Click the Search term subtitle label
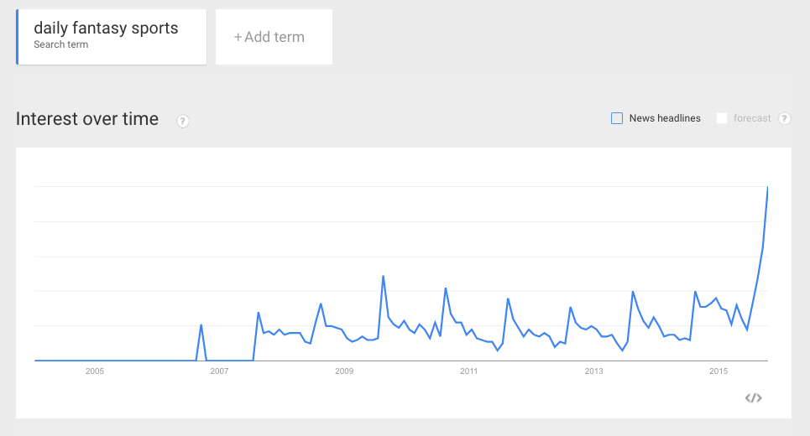This screenshot has height=436, width=810. click(x=61, y=44)
